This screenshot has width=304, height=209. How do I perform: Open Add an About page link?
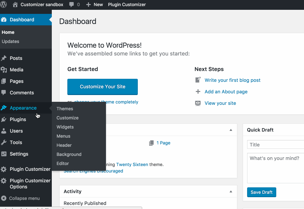pyautogui.click(x=226, y=92)
